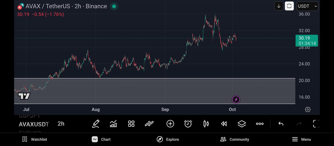This screenshot has height=146, width=334.
Task: Undo the last chart action
Action: pos(281,124)
